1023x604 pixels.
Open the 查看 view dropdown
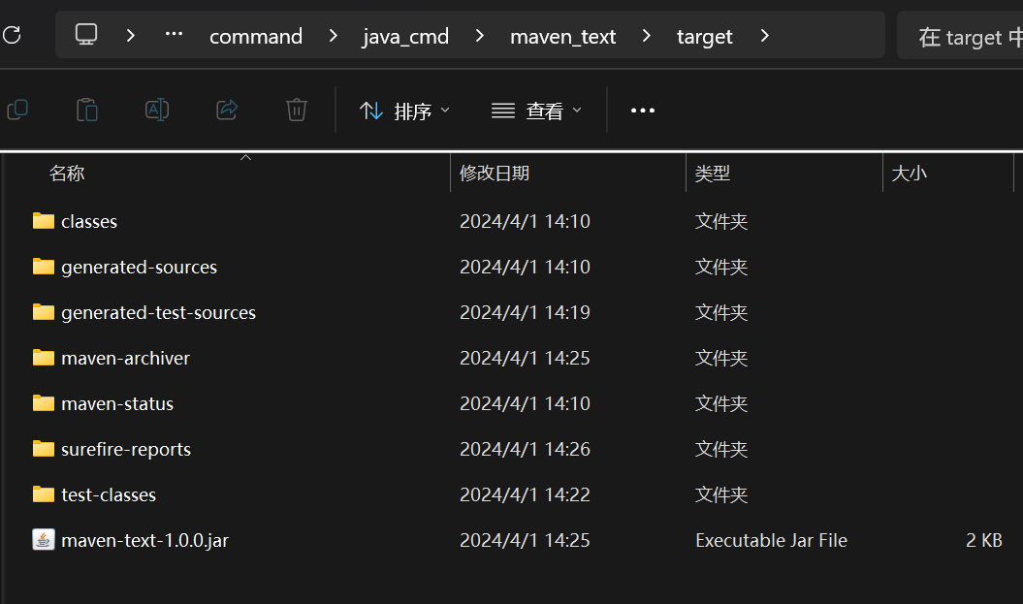(x=536, y=111)
